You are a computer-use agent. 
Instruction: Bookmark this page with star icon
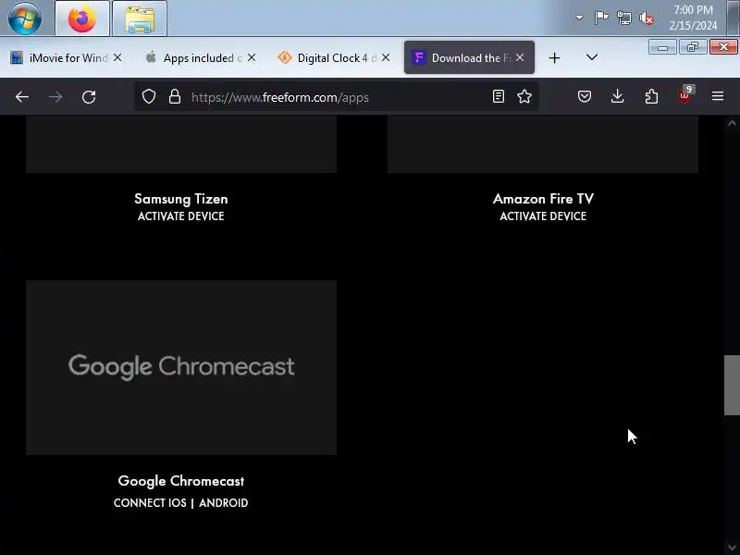(x=524, y=97)
